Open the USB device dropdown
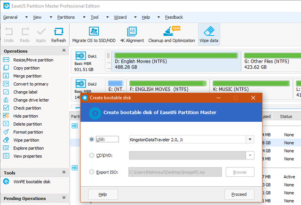This screenshot has width=301, height=205. point(250,139)
